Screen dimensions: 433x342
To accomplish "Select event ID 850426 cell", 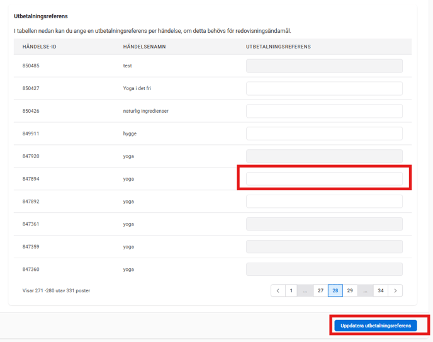I will coord(31,111).
